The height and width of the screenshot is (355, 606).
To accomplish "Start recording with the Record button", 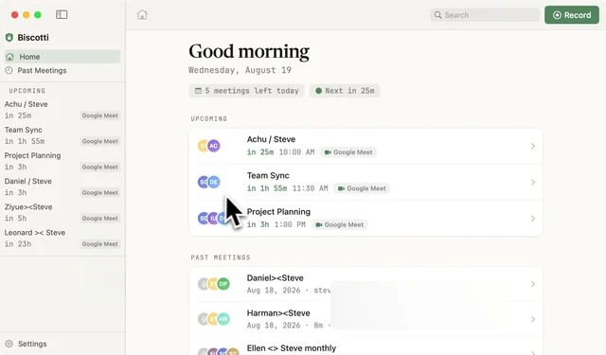I will (x=572, y=15).
